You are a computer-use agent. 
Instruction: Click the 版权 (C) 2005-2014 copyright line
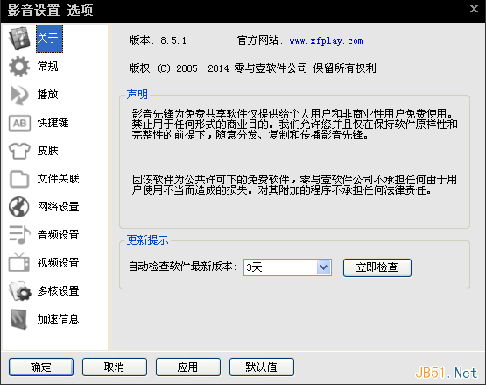pyautogui.click(x=252, y=68)
